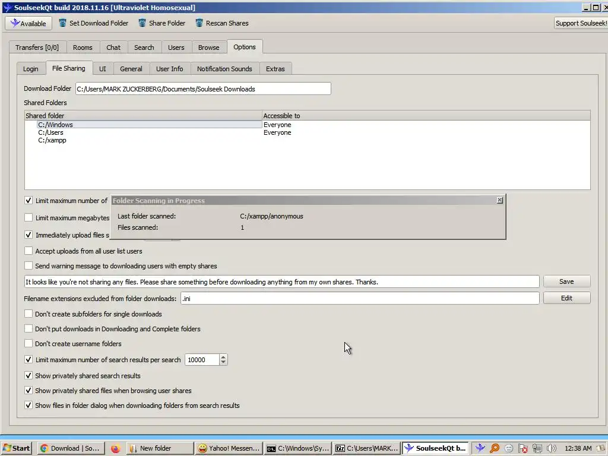Click the orange magnifier tray icon
The height and width of the screenshot is (456, 608).
495,448
